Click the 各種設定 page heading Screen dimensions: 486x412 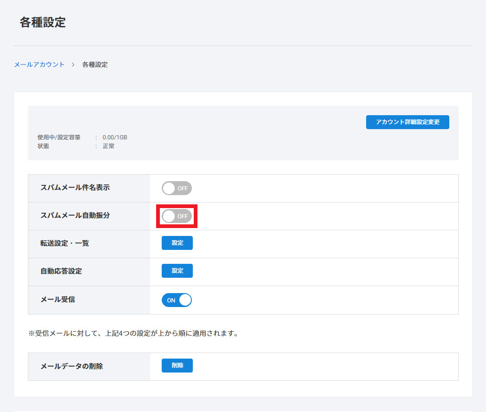coord(43,22)
